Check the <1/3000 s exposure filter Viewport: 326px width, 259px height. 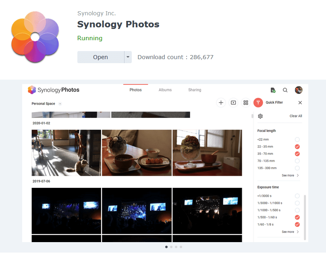[297, 196]
